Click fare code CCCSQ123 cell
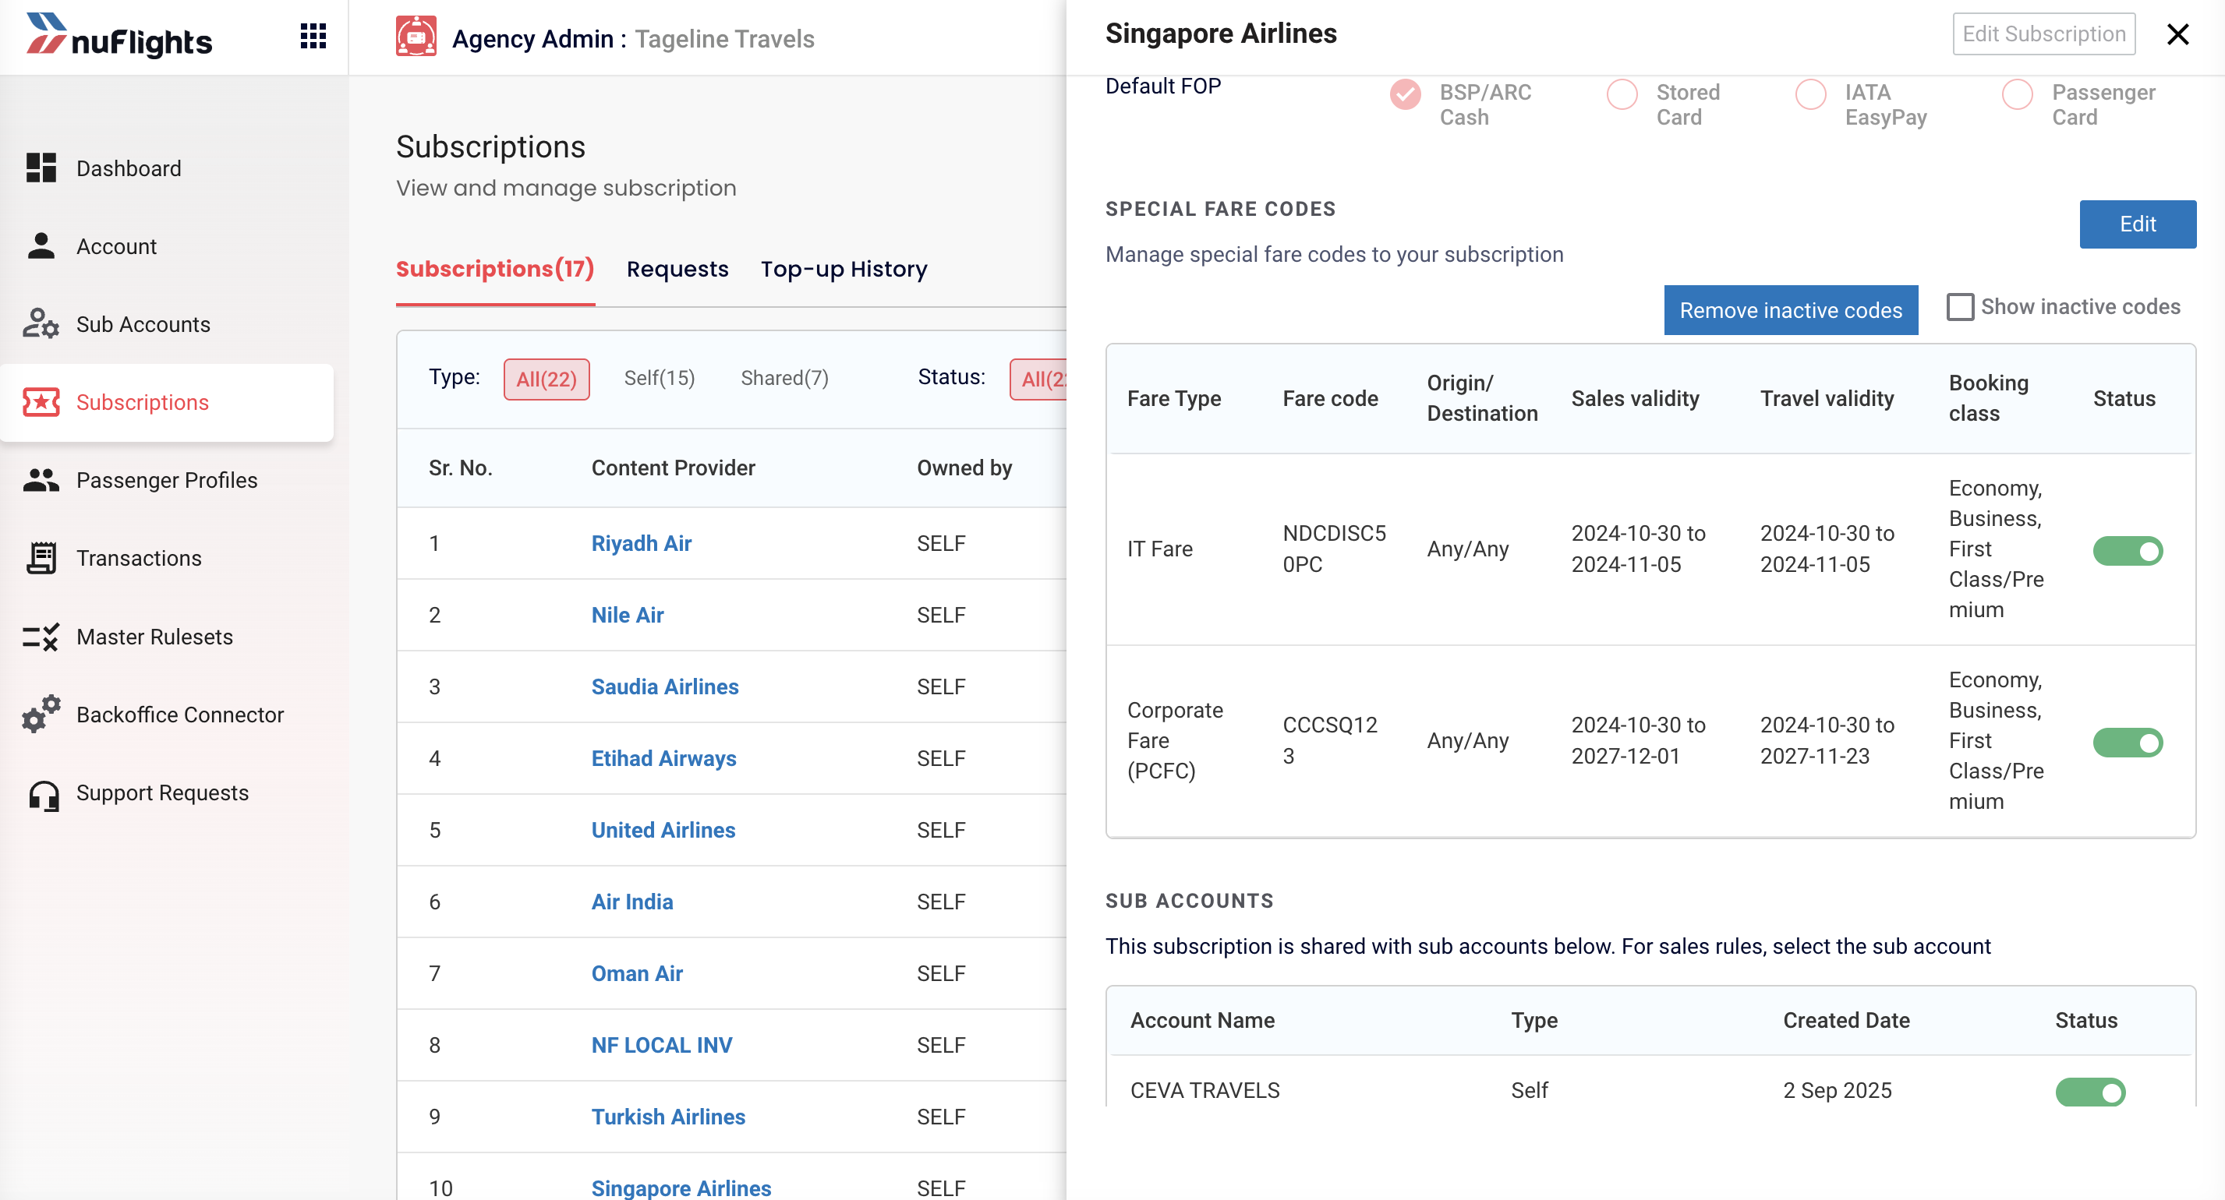 tap(1330, 741)
